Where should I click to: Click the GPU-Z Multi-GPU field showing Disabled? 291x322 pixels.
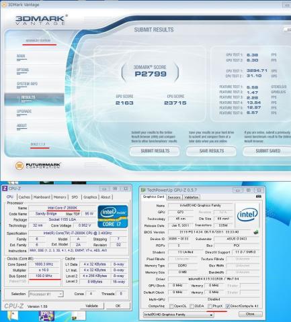coord(214,299)
